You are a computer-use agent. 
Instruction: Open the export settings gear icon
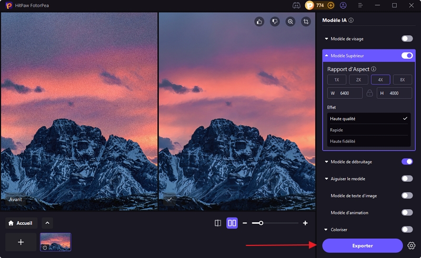pyautogui.click(x=412, y=245)
